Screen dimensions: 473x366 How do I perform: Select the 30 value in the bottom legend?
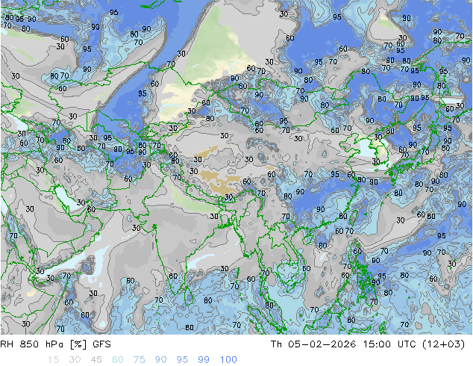tap(75, 360)
